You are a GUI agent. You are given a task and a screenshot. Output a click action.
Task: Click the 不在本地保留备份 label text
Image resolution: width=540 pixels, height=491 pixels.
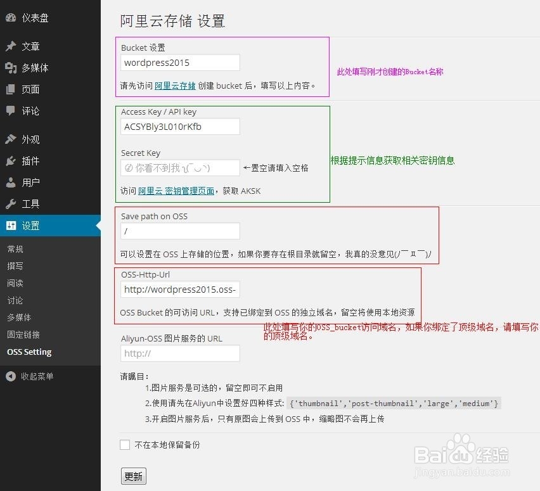coord(167,445)
